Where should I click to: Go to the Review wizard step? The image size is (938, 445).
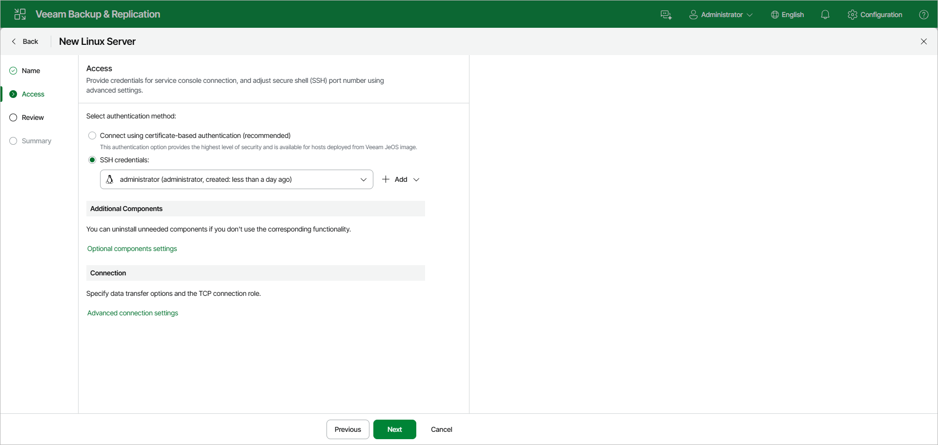click(33, 117)
